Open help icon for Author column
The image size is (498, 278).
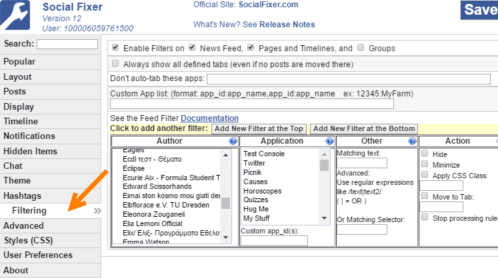click(233, 141)
